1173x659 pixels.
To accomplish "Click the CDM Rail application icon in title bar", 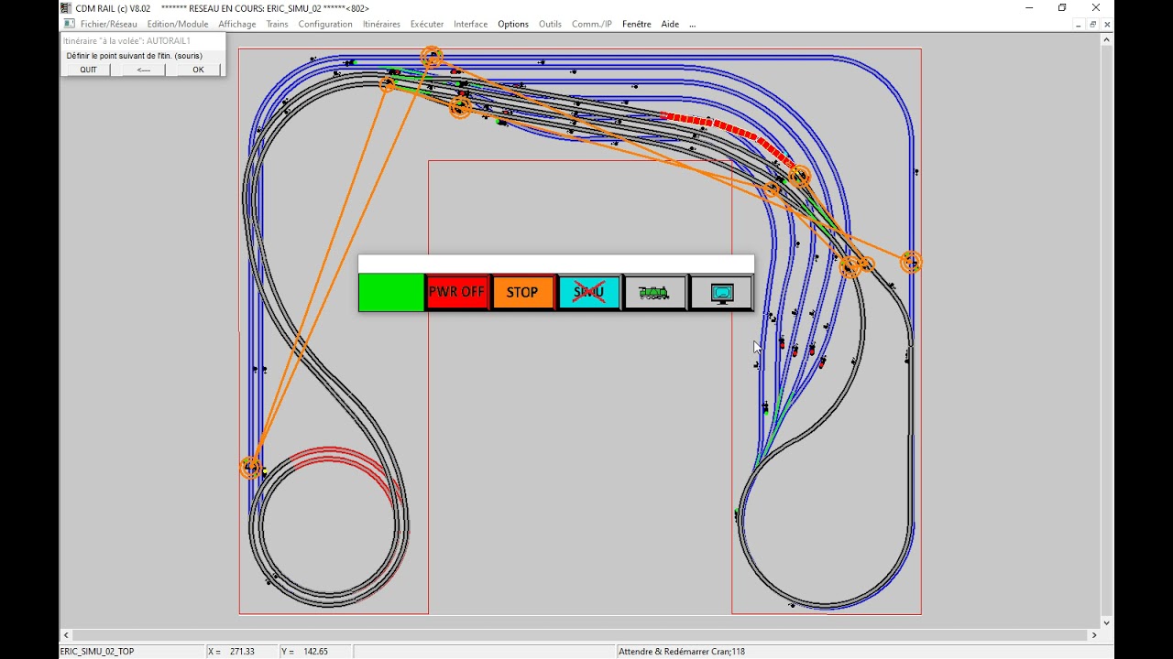I will [x=66, y=8].
